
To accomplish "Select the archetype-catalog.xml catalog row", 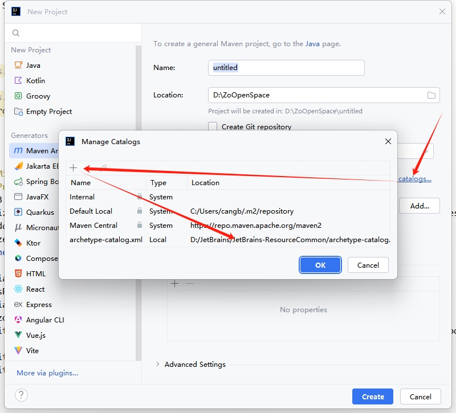I will point(227,239).
